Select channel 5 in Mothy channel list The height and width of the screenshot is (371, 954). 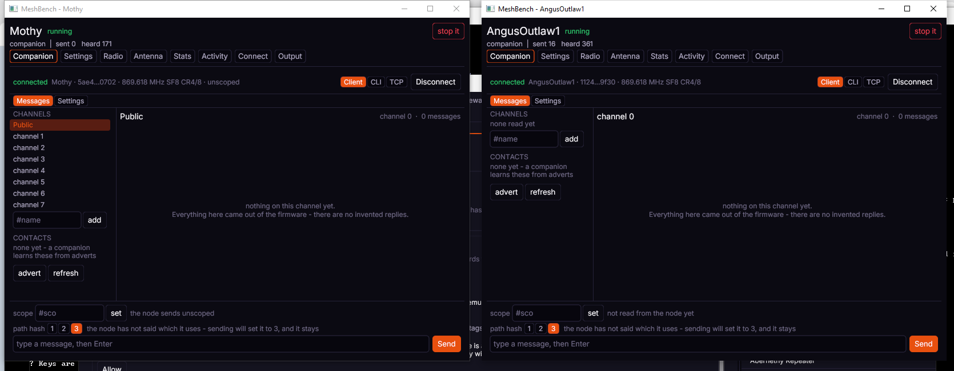[61, 182]
